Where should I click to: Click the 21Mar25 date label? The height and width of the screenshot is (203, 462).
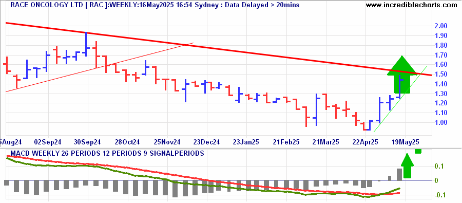point(326,142)
